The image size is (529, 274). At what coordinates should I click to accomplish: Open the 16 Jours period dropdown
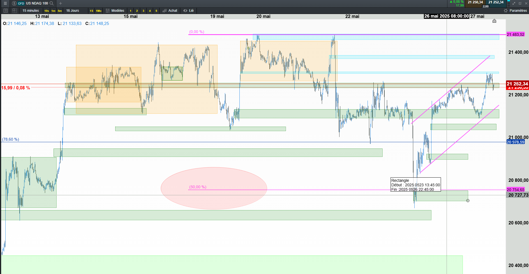73,11
